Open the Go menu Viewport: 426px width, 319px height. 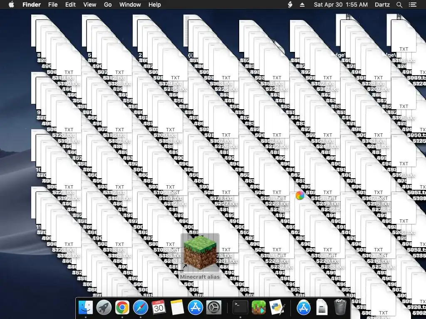[108, 5]
